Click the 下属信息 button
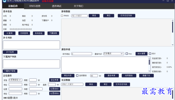The height and width of the screenshot is (100, 175). click(53, 33)
